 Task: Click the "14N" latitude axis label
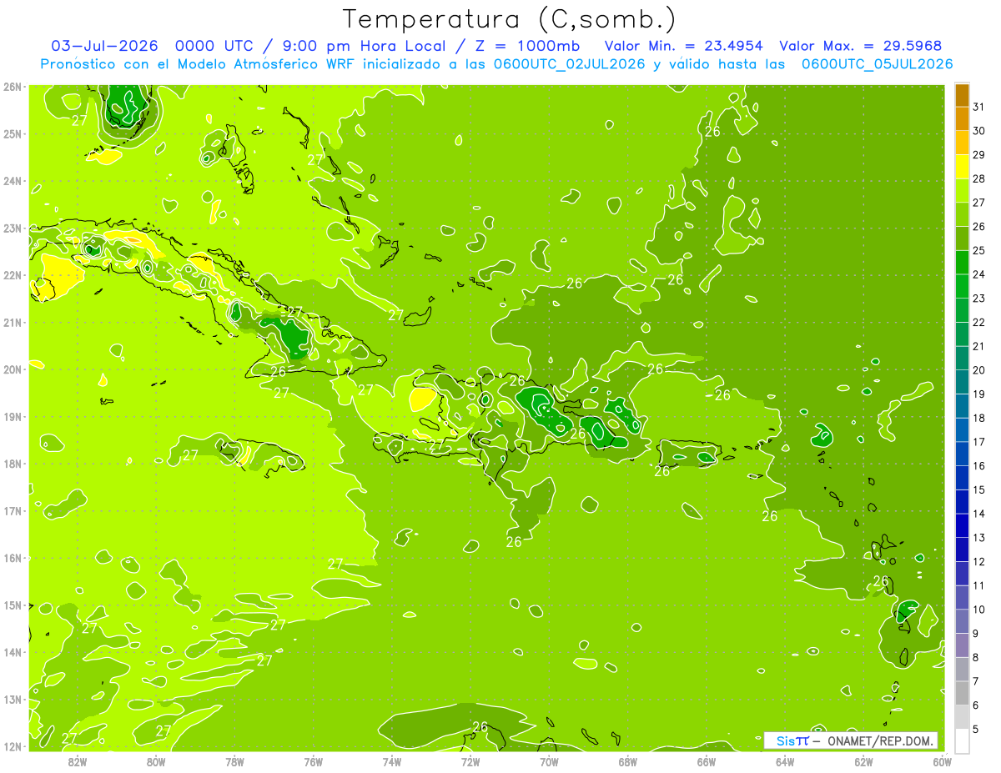click(x=12, y=652)
